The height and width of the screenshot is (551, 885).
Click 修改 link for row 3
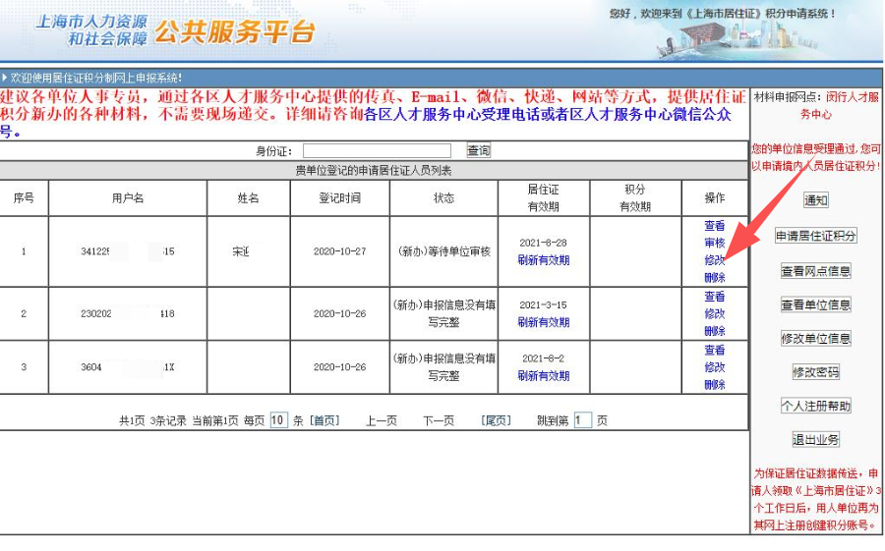click(715, 367)
